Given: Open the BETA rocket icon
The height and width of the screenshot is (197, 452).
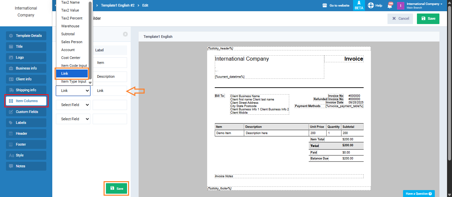Looking at the screenshot, I should point(359,3).
